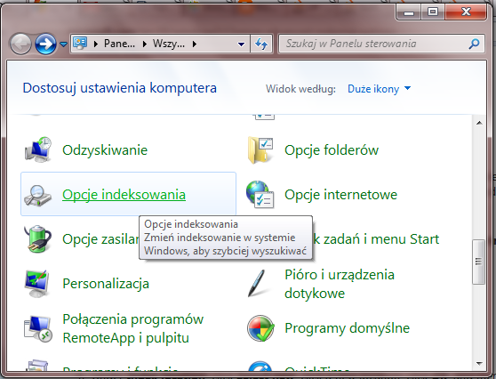Open the Odzyskiwanie recovery icon
Image resolution: width=496 pixels, height=379 pixels.
point(38,150)
